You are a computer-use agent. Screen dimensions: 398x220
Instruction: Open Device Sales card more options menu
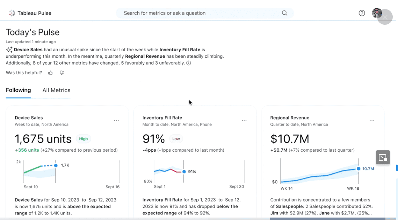pos(116,121)
